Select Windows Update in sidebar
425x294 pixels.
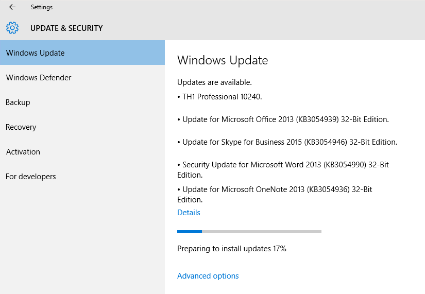pyautogui.click(x=82, y=53)
